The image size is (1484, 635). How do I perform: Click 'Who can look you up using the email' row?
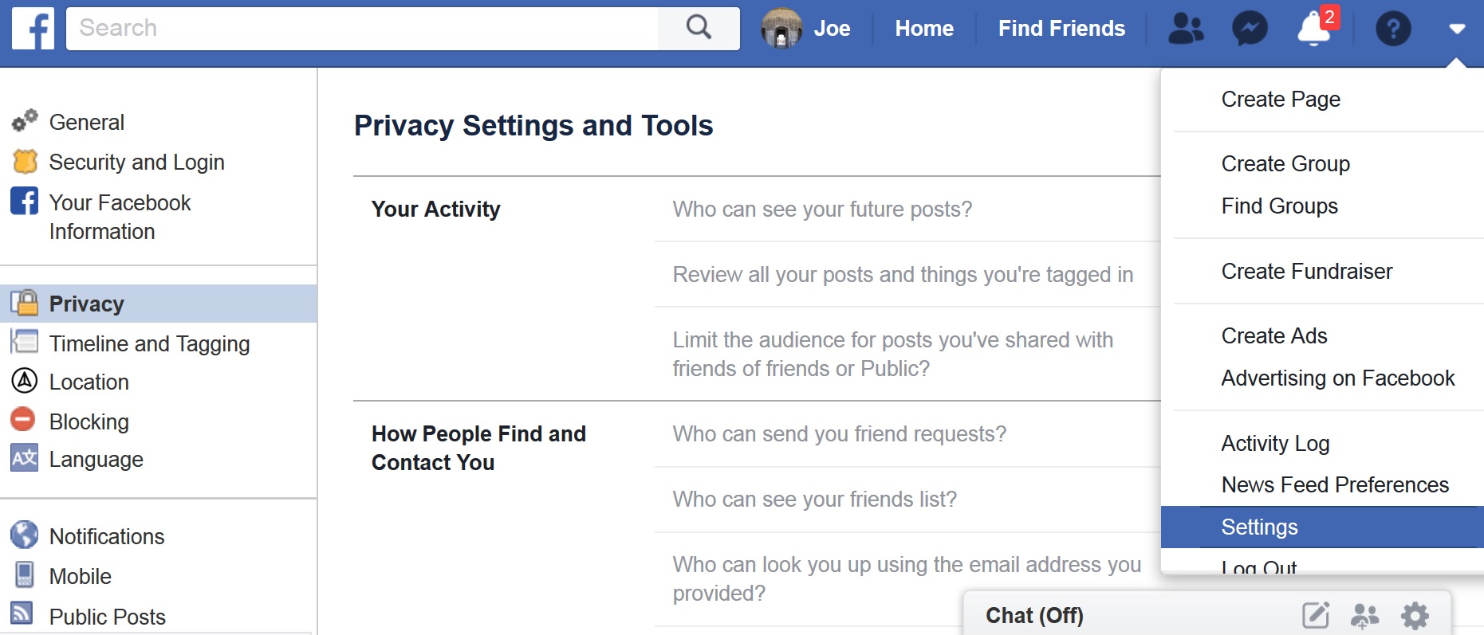tap(907, 578)
